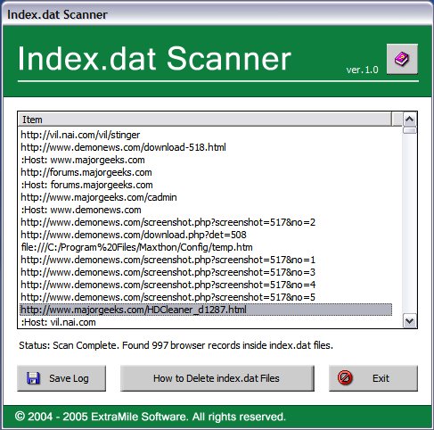Click the Save Log button label
434x430 pixels.
tap(69, 378)
